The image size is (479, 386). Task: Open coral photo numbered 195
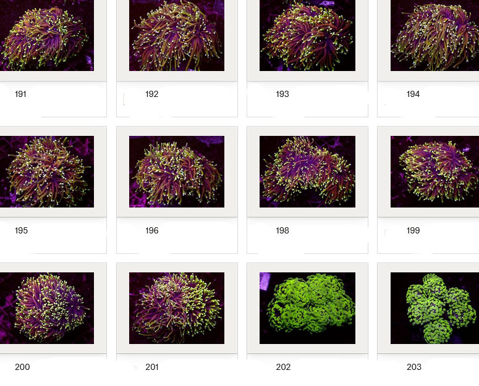click(x=47, y=172)
